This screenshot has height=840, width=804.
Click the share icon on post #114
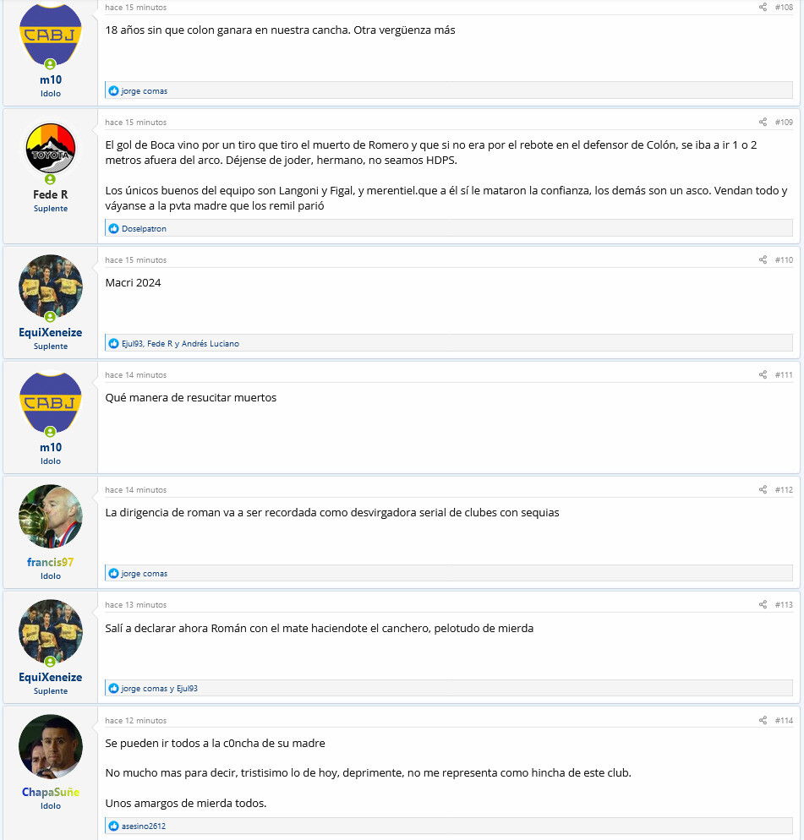coord(763,721)
